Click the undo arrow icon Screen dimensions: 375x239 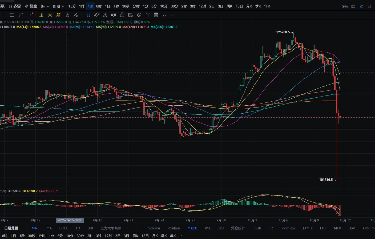point(164,15)
